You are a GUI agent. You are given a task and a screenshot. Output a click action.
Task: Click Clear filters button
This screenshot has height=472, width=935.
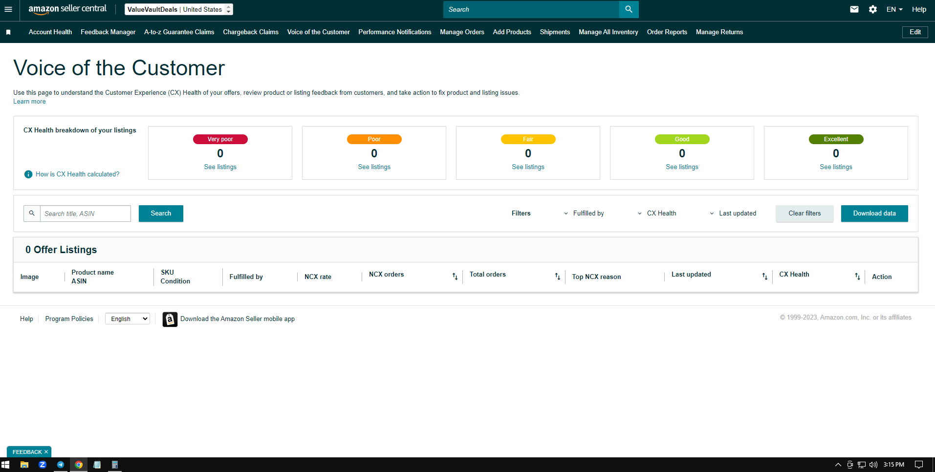click(x=805, y=214)
